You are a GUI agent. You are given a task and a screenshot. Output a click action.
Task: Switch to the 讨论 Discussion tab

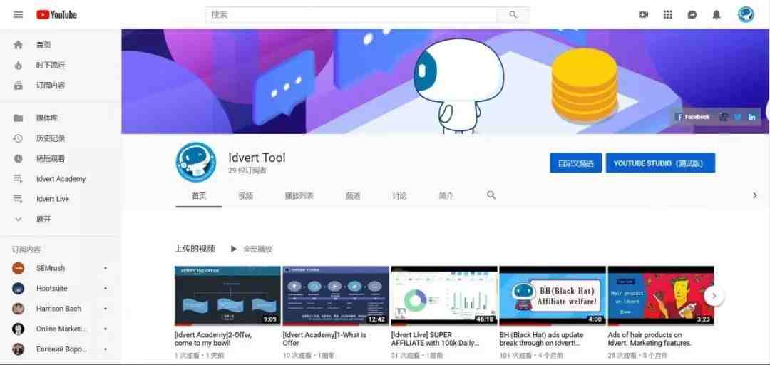399,195
